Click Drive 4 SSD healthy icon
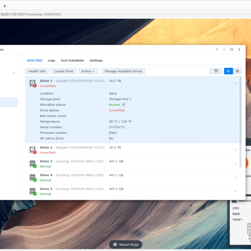Screen dimensions: 251x251 pyautogui.click(x=33, y=178)
